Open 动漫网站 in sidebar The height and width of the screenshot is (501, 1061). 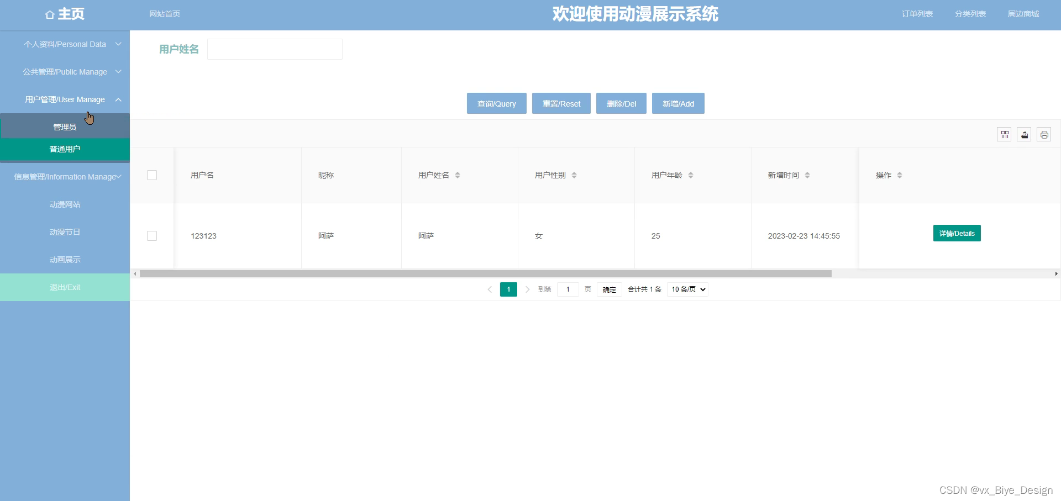tap(65, 204)
